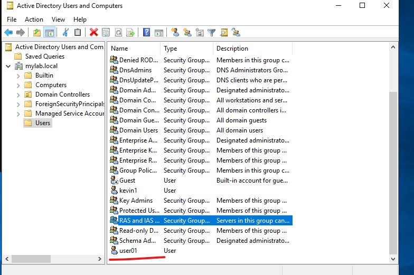Screen dimensions: 414x275
Task: Select the Protected Us... group row
Action: tap(201, 210)
